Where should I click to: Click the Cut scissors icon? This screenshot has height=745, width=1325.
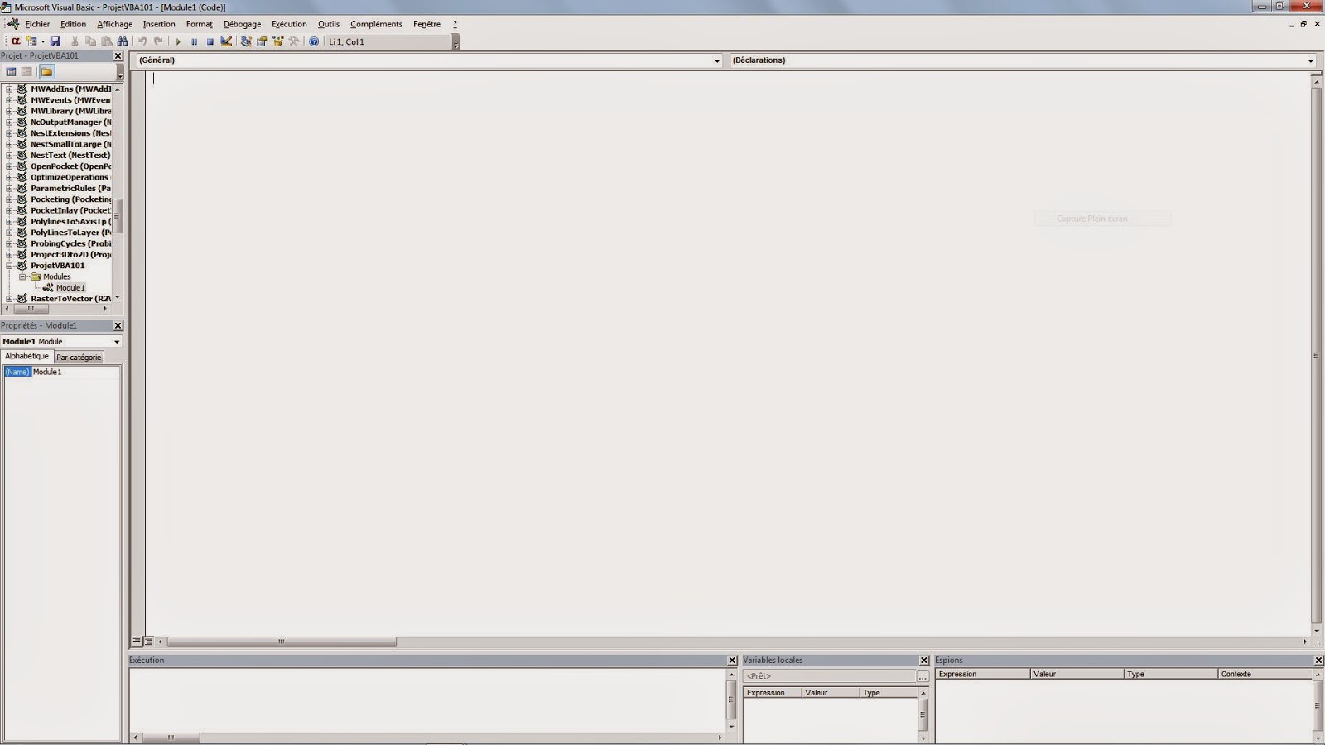tap(75, 41)
